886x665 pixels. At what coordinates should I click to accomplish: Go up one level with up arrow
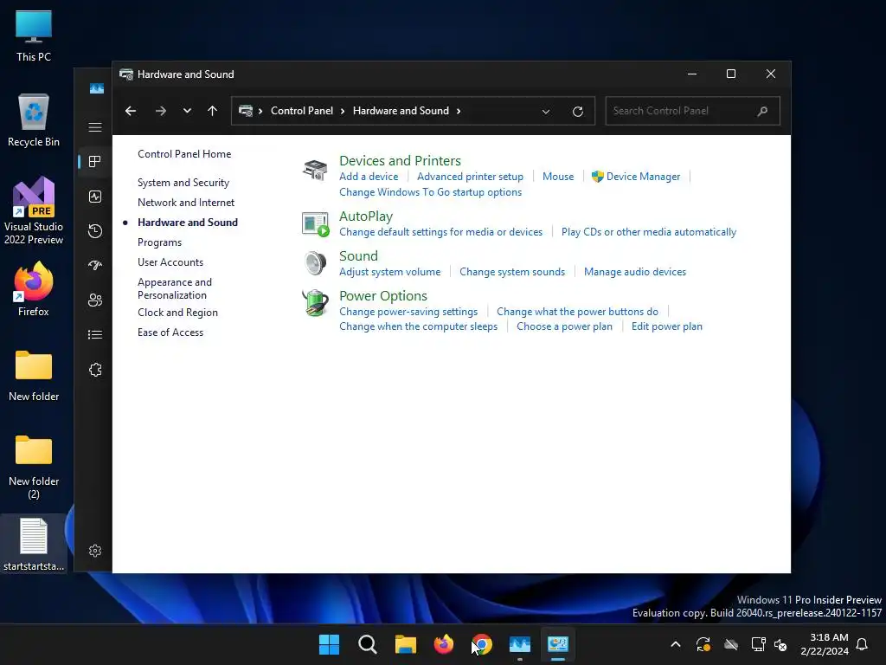tap(213, 111)
